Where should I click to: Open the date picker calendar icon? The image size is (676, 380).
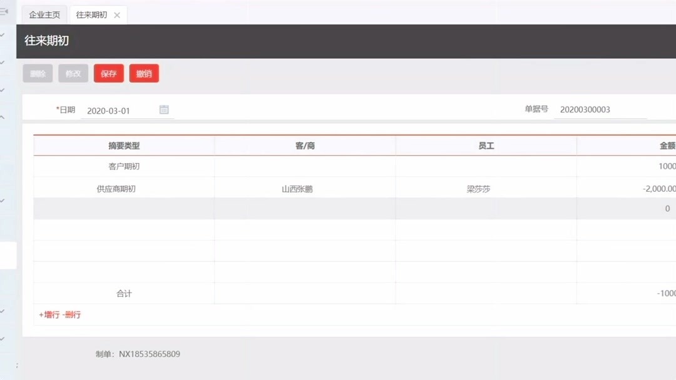click(x=164, y=109)
